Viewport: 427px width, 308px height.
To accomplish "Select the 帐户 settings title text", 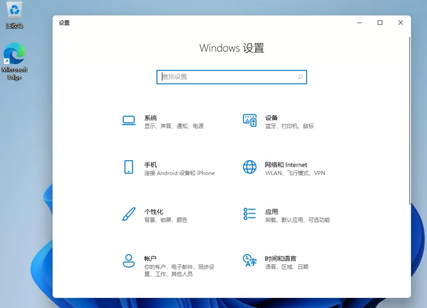I will 150,258.
